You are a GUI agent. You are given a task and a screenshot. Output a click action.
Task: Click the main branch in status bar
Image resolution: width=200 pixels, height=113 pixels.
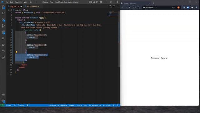pos(9,105)
